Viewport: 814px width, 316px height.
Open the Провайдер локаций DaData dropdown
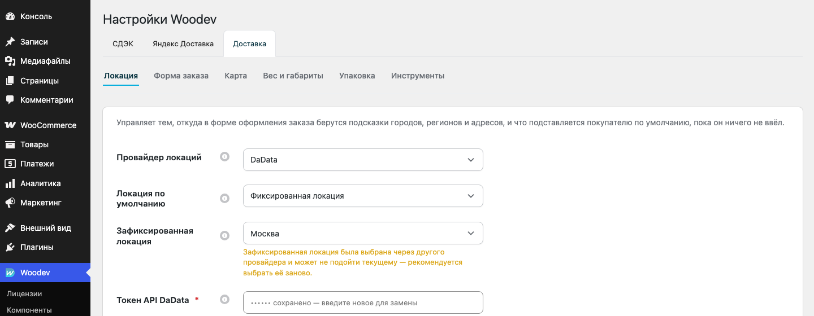[363, 160]
